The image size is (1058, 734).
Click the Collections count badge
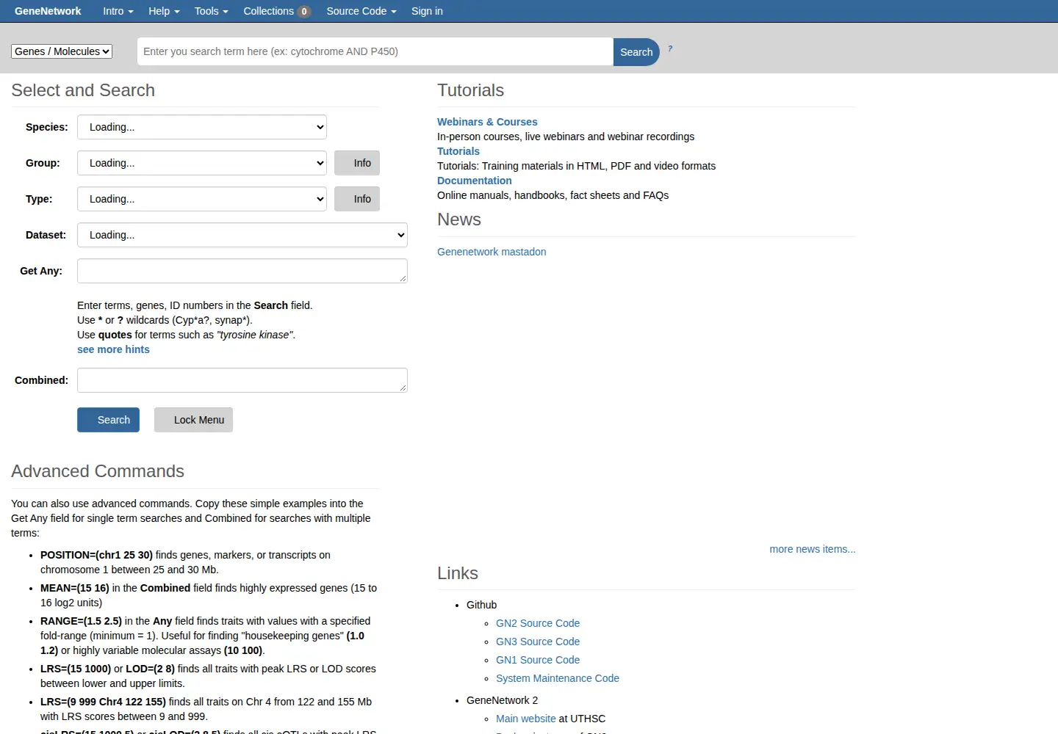(304, 12)
